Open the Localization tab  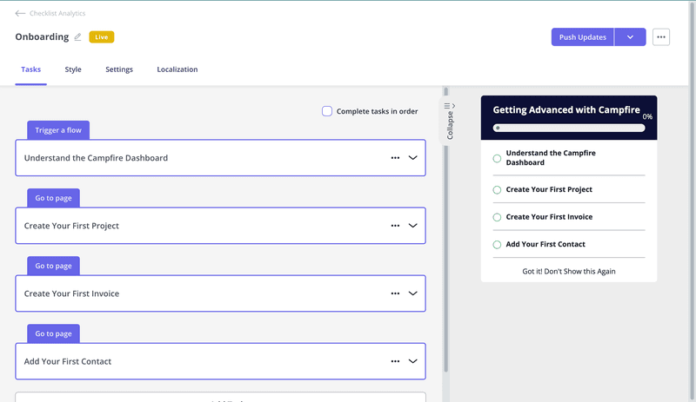pos(177,69)
